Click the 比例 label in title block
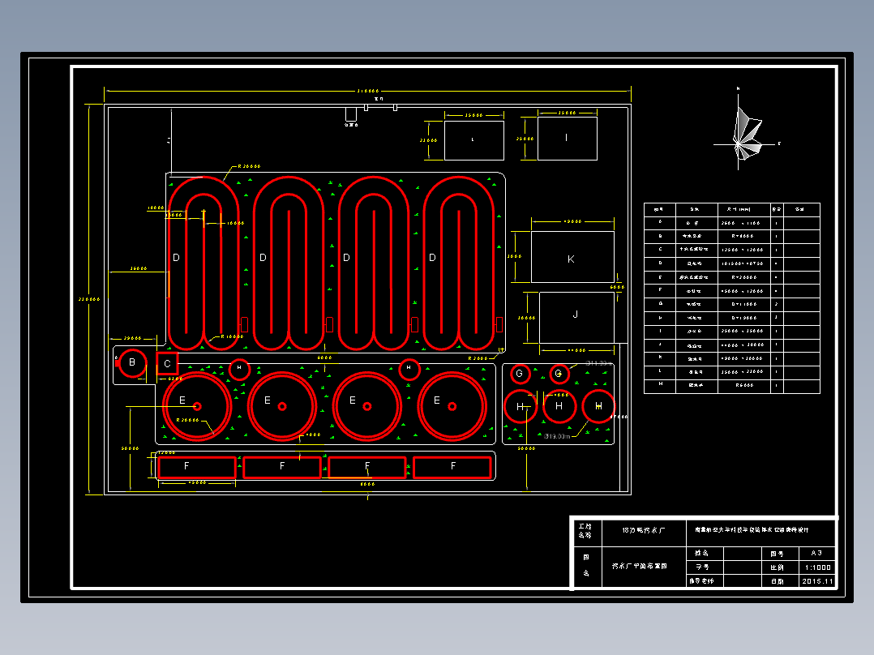The width and height of the screenshot is (874, 655). coord(777,567)
